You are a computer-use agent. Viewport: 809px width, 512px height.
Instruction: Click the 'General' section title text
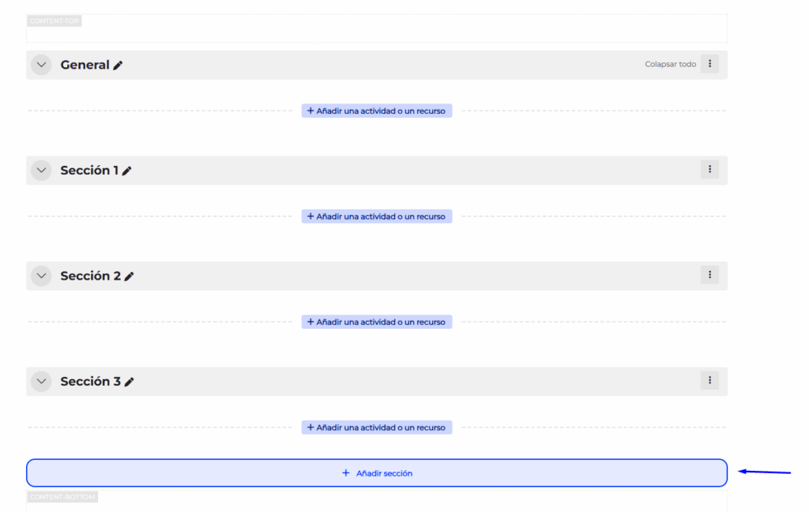point(85,65)
